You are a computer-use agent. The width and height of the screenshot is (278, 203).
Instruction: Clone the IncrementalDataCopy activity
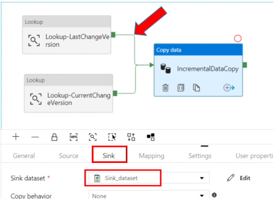196,88
